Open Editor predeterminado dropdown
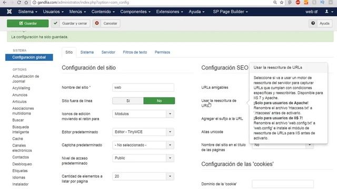Screen dimensions: 337x189 click(x=143, y=132)
